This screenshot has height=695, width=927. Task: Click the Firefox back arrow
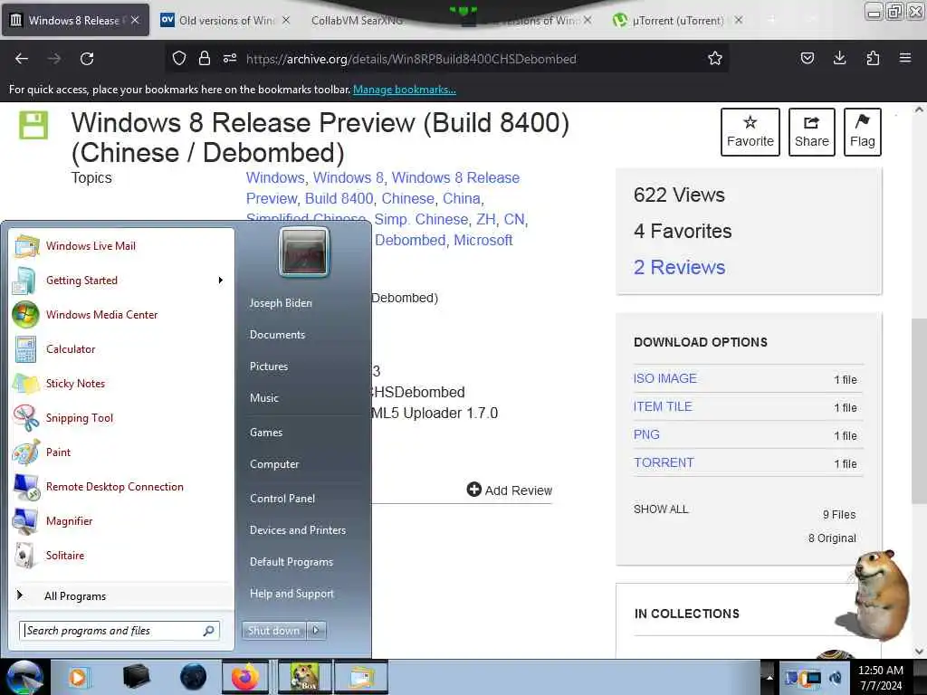point(22,59)
